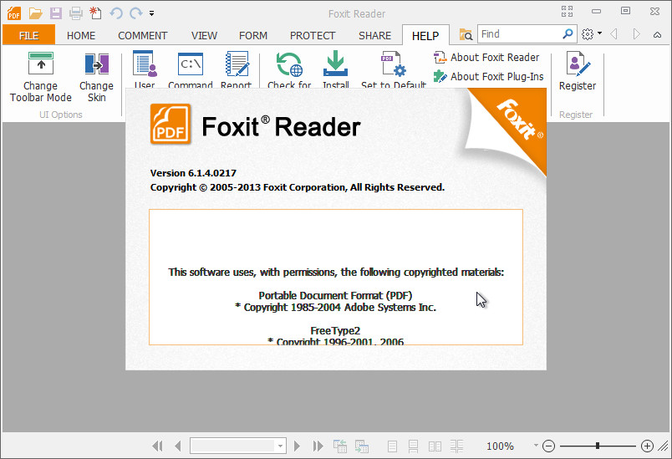The height and width of the screenshot is (459, 672).
Task: Click the Report a problem icon
Action: pos(237,64)
